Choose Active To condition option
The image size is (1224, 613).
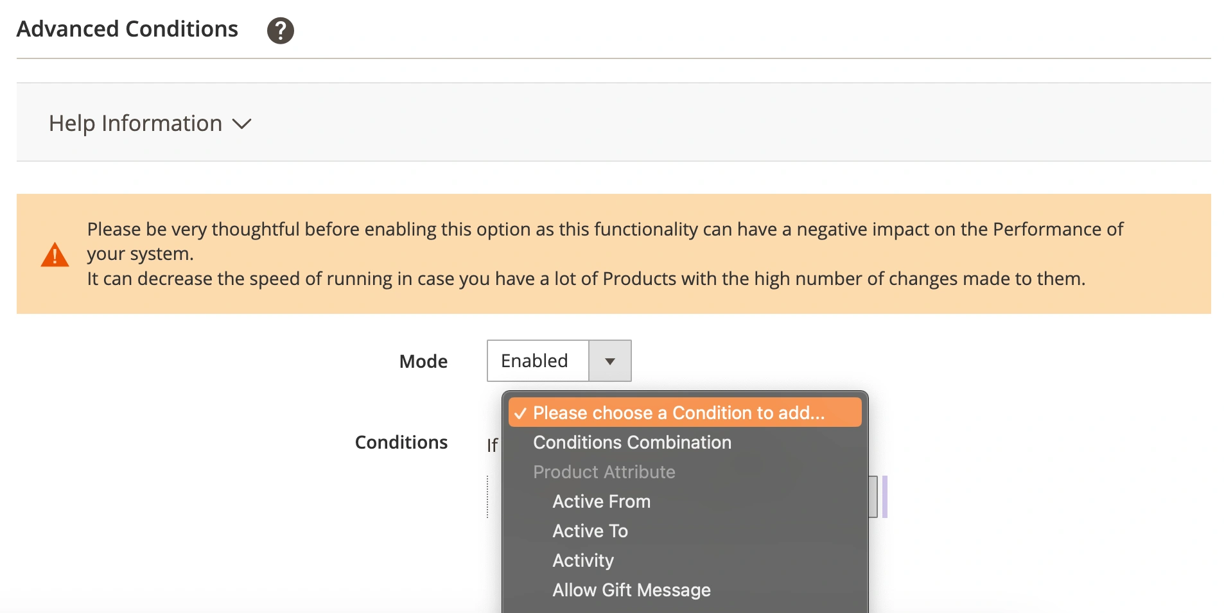pyautogui.click(x=590, y=531)
